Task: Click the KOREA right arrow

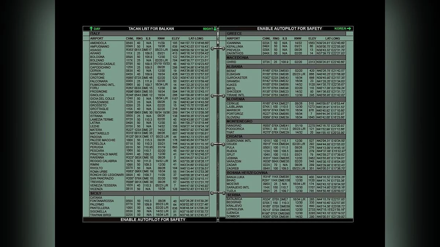Action: 349,29
